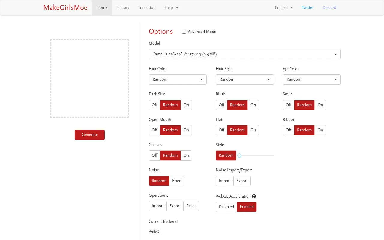Viewport: 384px width, 240px height.
Task: Switch to the History tab
Action: pyautogui.click(x=123, y=8)
